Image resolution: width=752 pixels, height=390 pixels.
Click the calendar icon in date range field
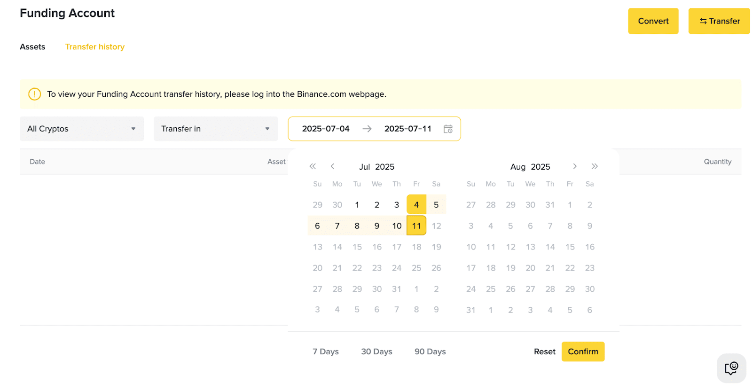coord(448,129)
